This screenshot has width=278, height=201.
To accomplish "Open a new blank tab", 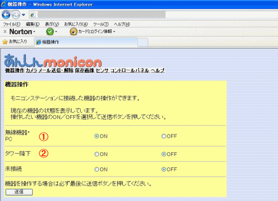I will [x=143, y=42].
